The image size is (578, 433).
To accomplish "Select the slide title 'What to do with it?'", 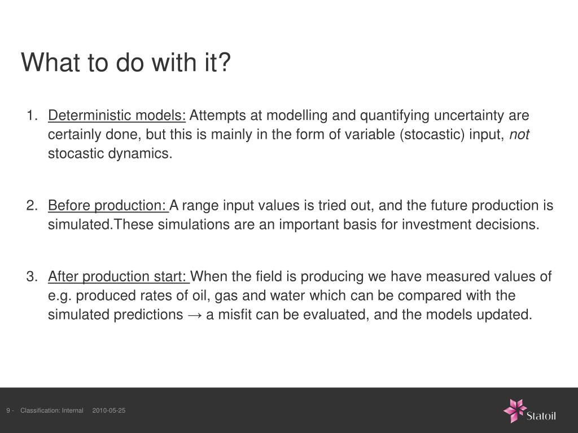I will coord(126,62).
